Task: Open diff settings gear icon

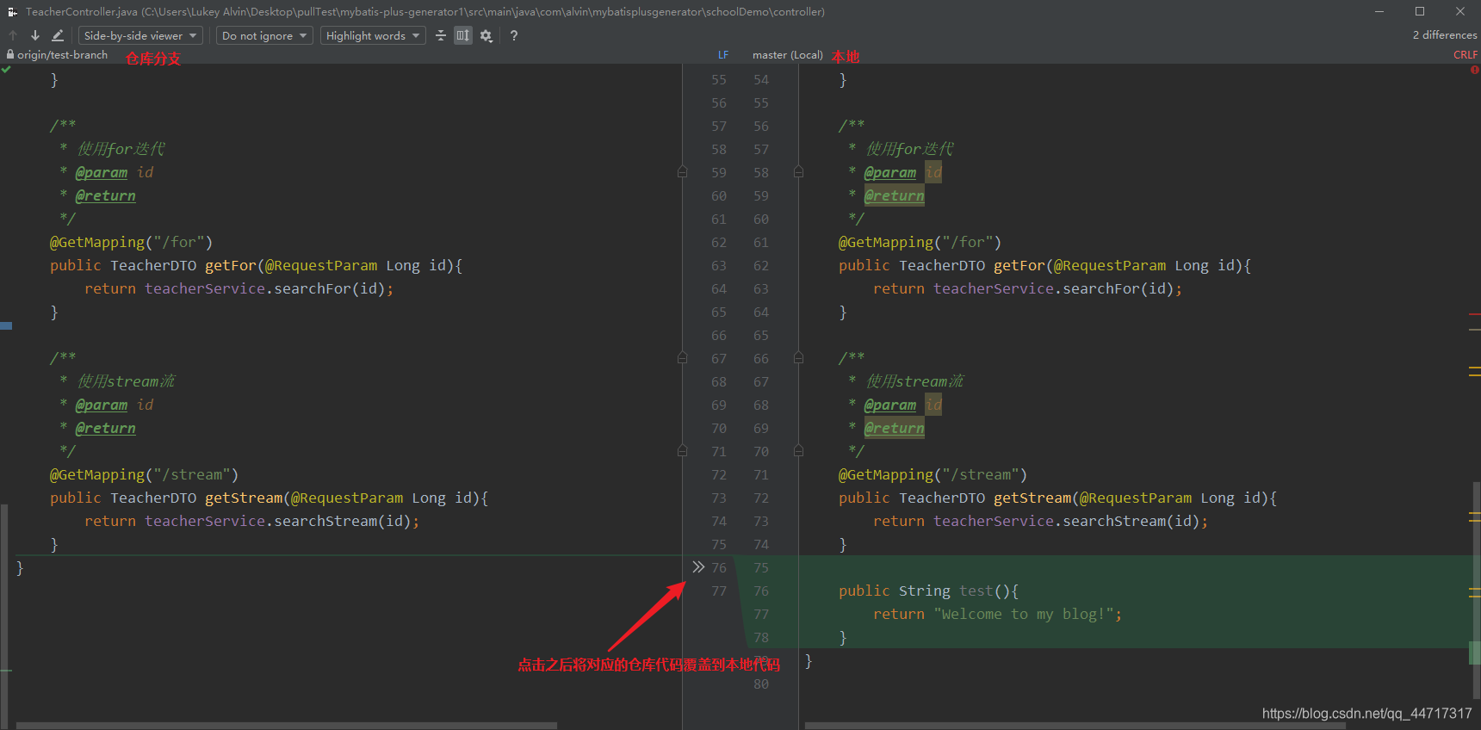Action: 486,35
